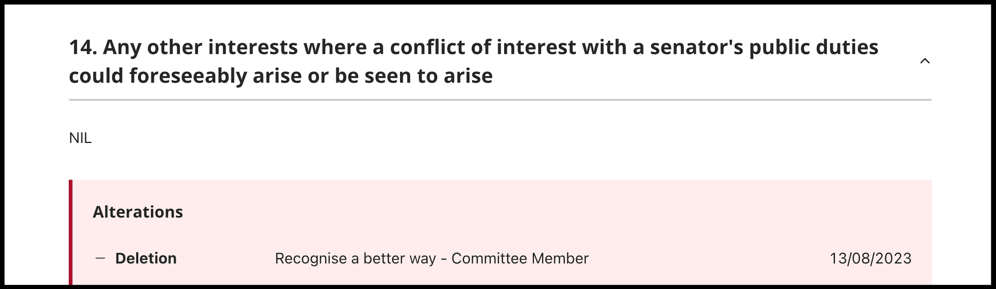Click 'senator's public duties' in the heading

764,47
